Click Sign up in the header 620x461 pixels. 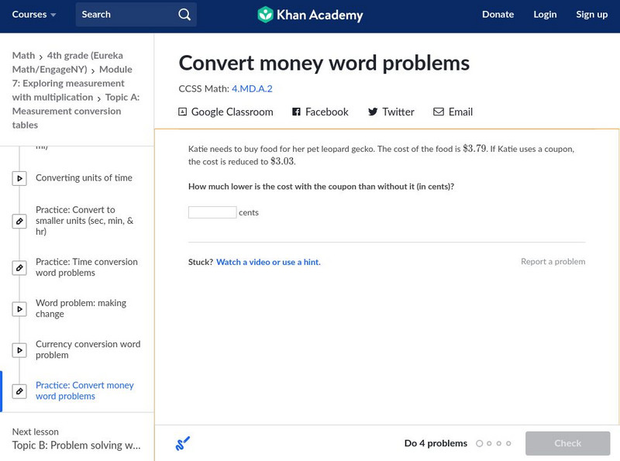click(x=591, y=15)
